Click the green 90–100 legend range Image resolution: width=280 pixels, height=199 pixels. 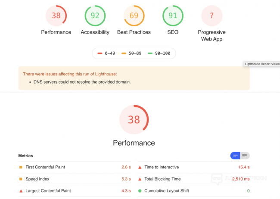pos(160,53)
